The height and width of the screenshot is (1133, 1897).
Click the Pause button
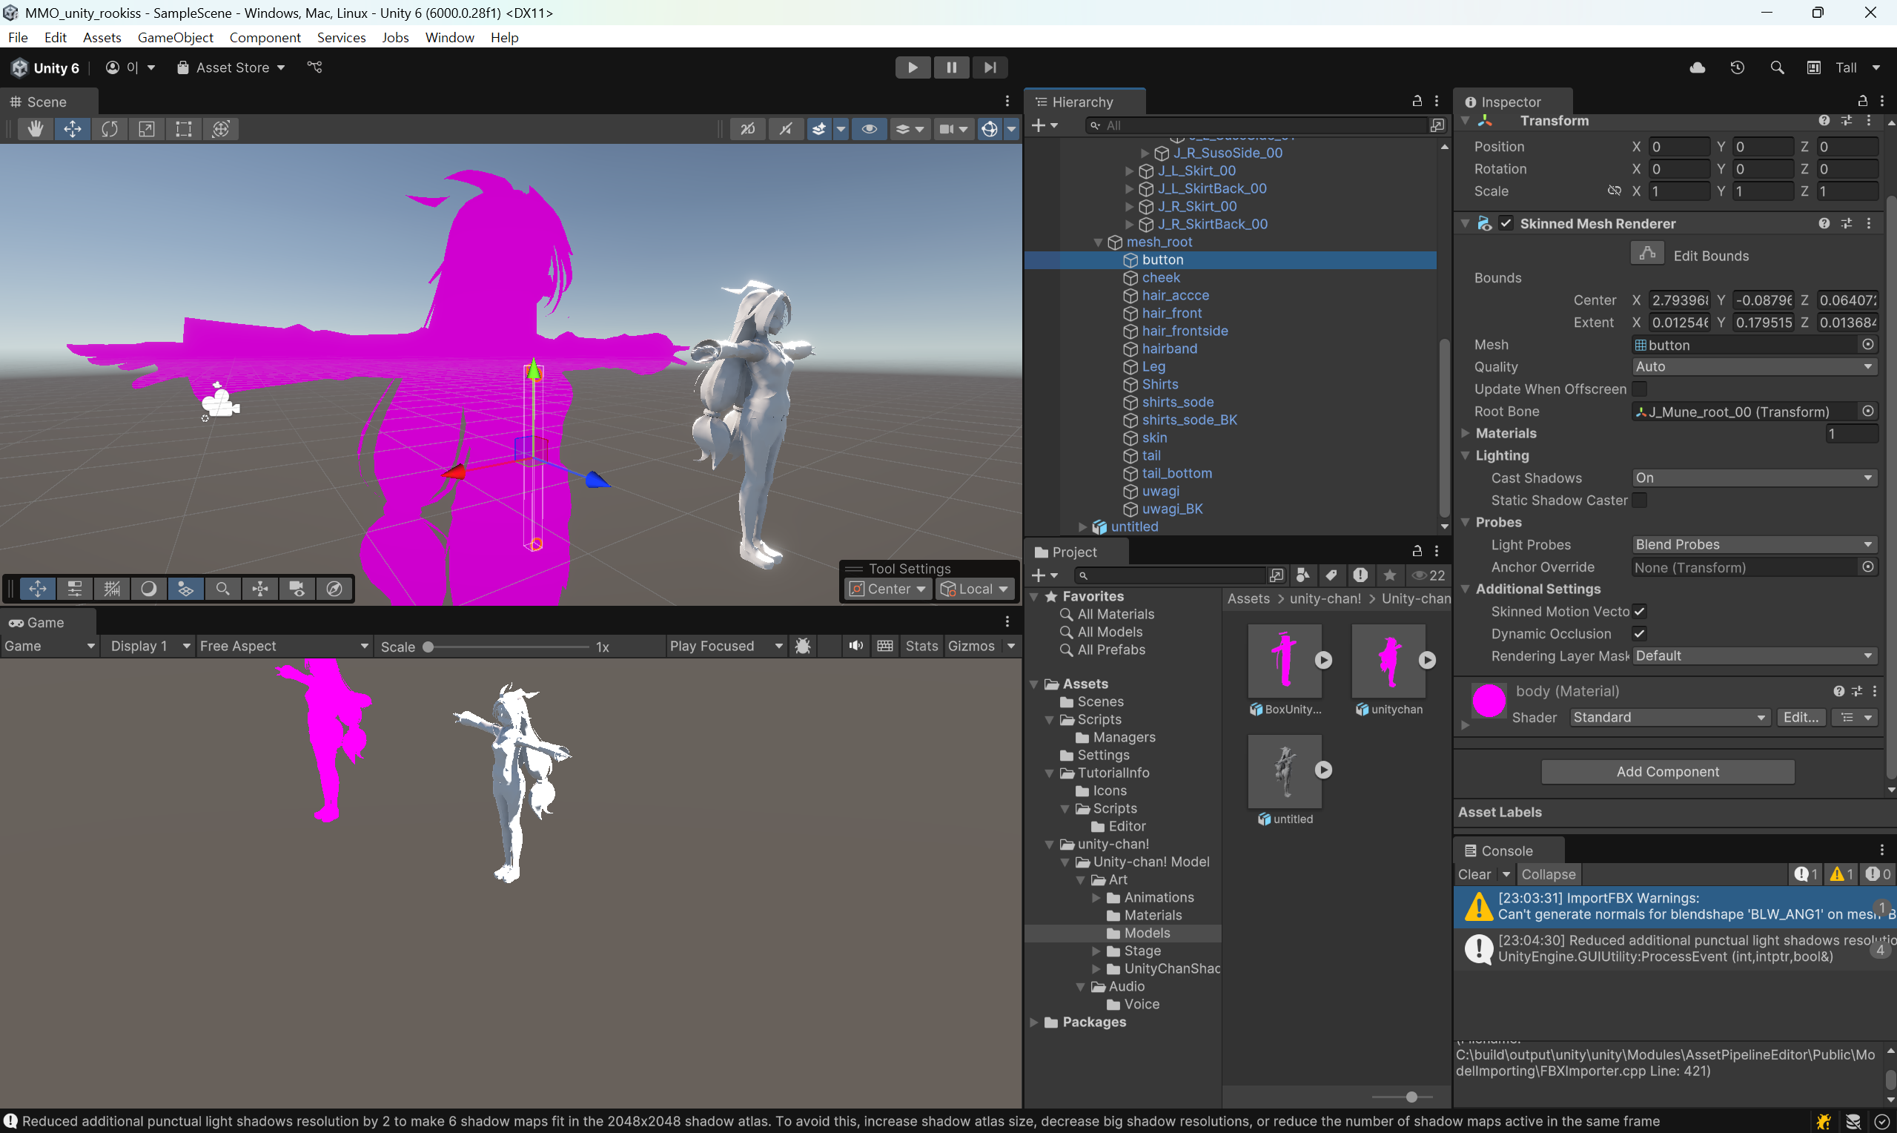tap(952, 67)
